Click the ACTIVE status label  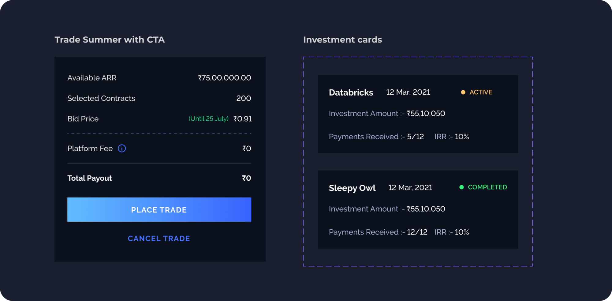pyautogui.click(x=481, y=92)
